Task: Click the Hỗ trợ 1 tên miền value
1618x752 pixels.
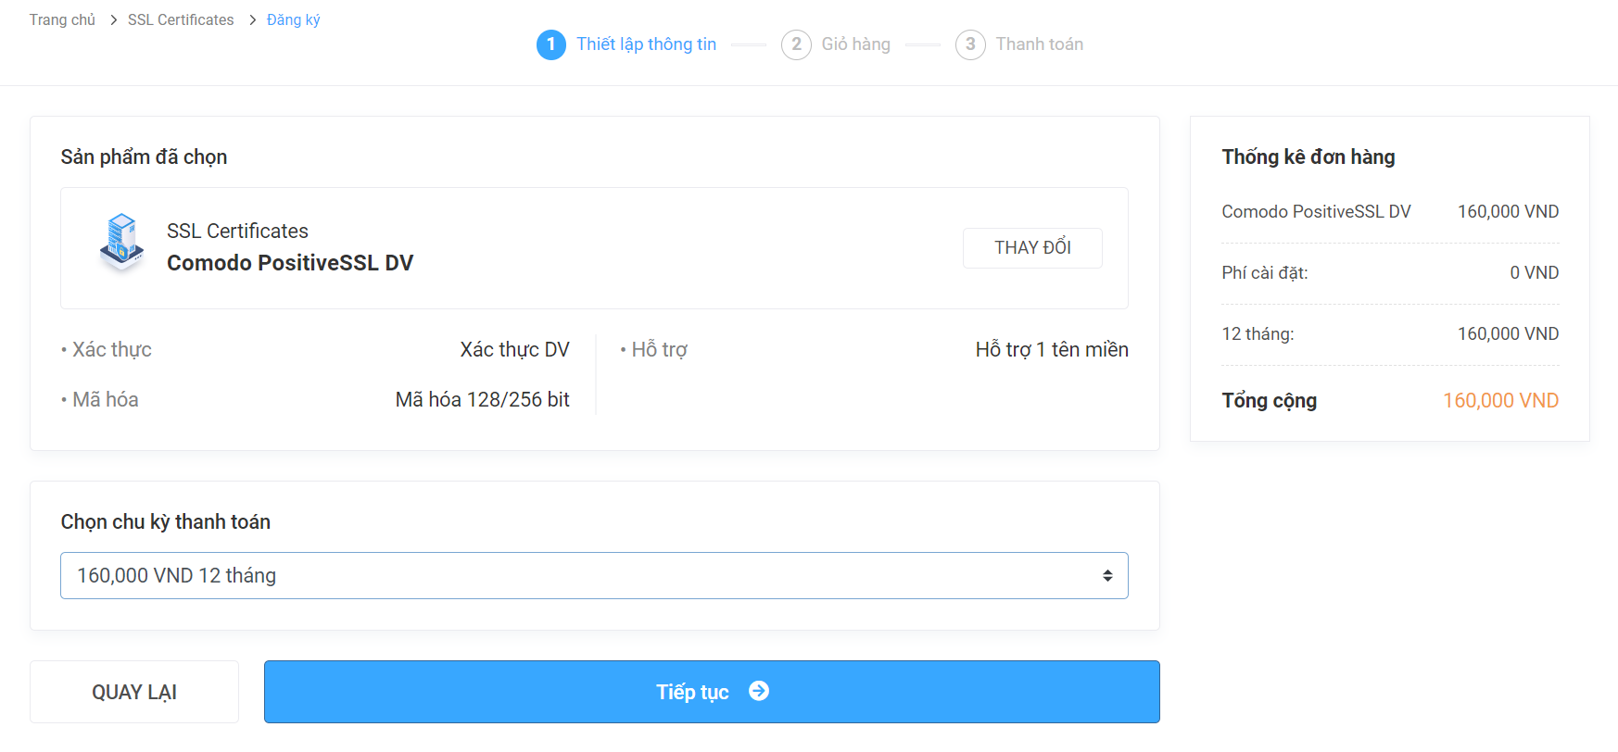Action: click(x=1052, y=350)
